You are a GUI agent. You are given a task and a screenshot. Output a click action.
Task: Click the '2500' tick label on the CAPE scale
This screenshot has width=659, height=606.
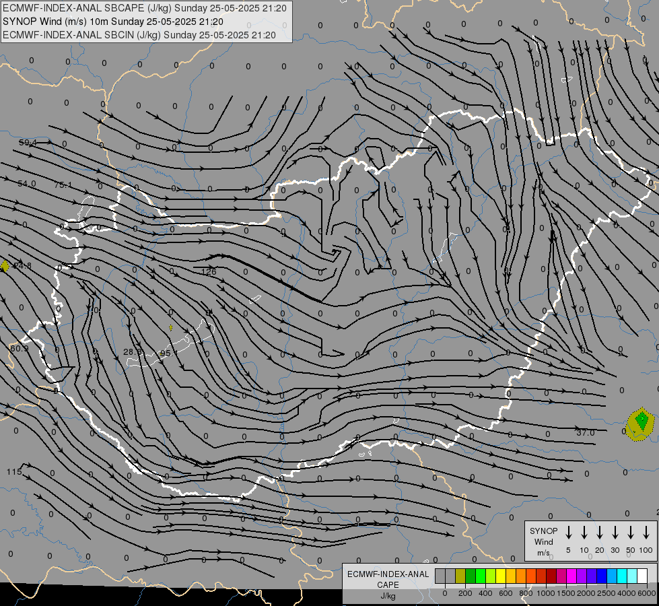point(606,593)
